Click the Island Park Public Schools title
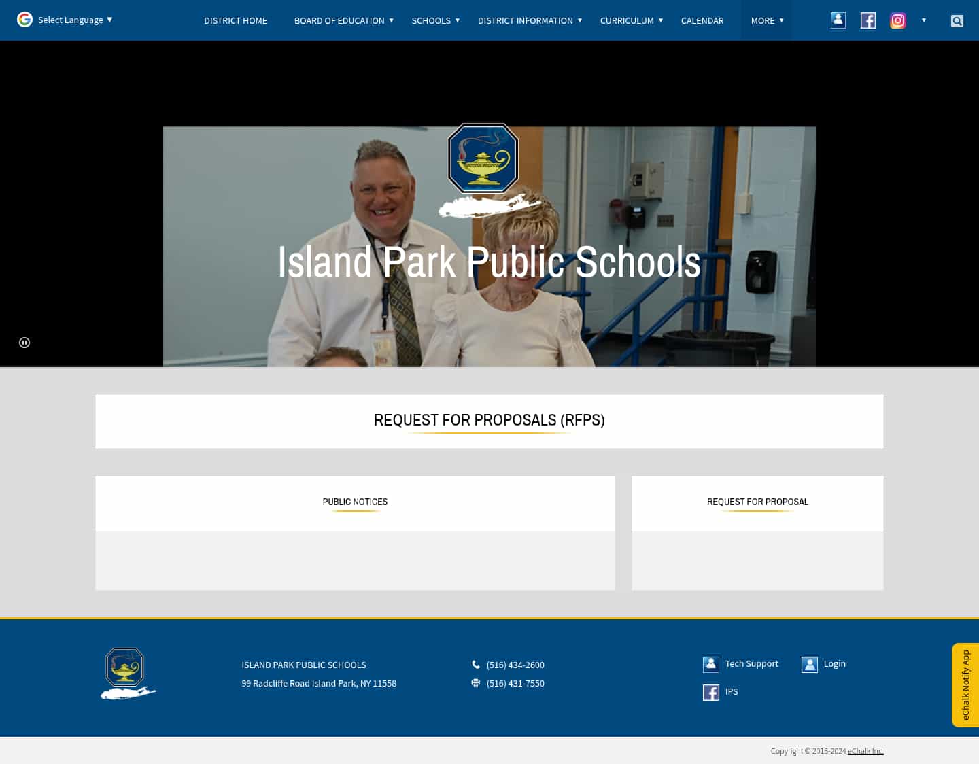Image resolution: width=979 pixels, height=764 pixels. pos(489,262)
